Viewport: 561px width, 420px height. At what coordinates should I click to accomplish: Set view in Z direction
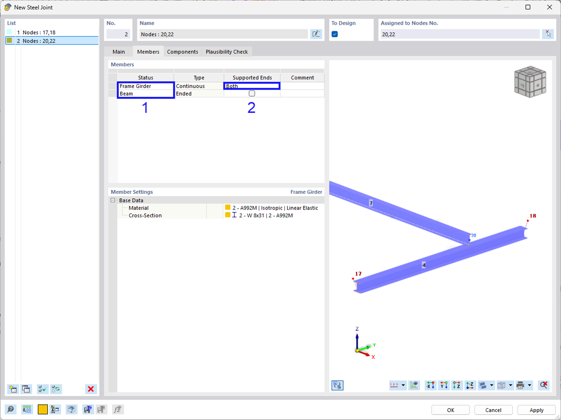457,385
